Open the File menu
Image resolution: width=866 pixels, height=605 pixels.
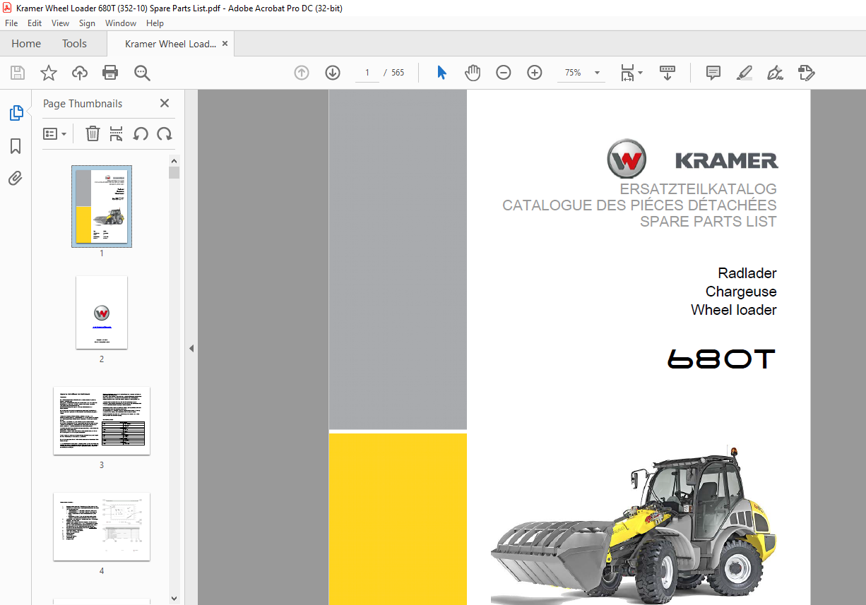tap(11, 23)
